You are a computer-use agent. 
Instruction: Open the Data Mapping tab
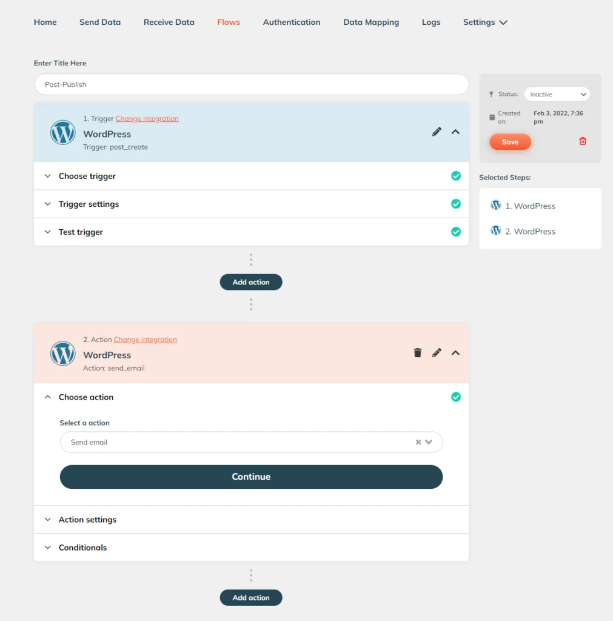tap(371, 22)
